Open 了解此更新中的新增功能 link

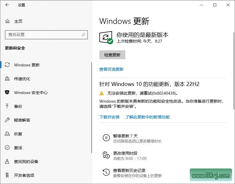[148, 117]
